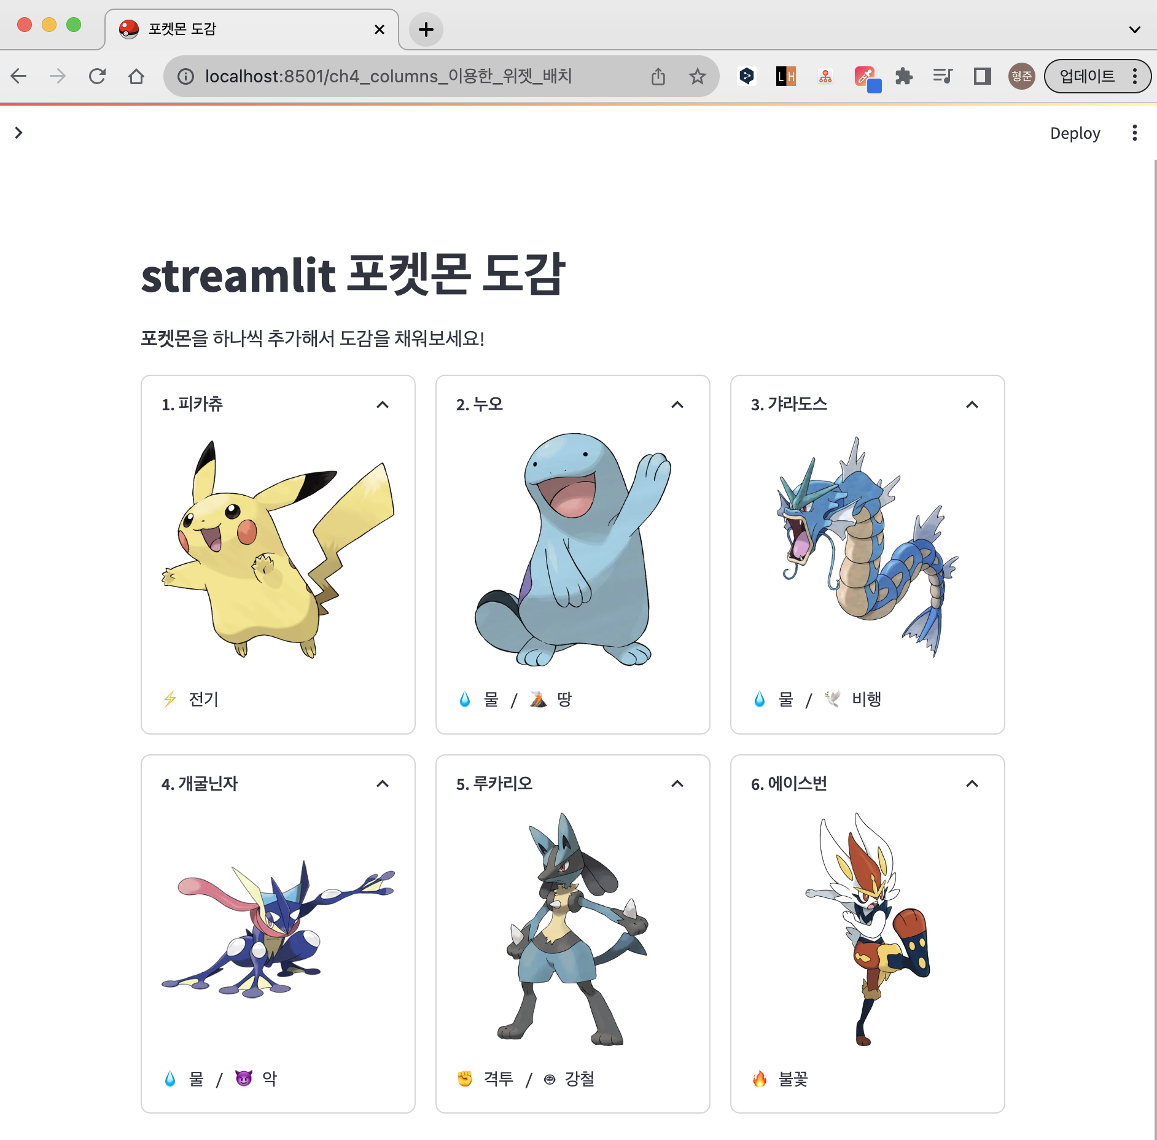Click the volcano 땅 type icon
Viewport: 1157px width, 1140px height.
pyautogui.click(x=539, y=699)
